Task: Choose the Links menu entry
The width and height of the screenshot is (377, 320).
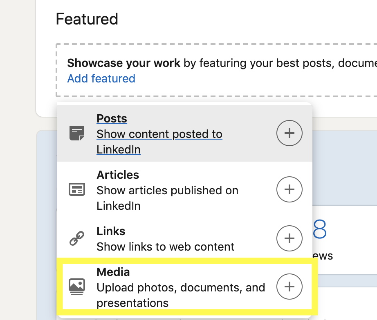Action: (x=185, y=238)
